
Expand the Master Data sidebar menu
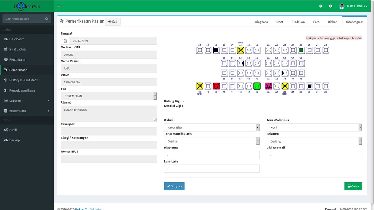point(27,111)
